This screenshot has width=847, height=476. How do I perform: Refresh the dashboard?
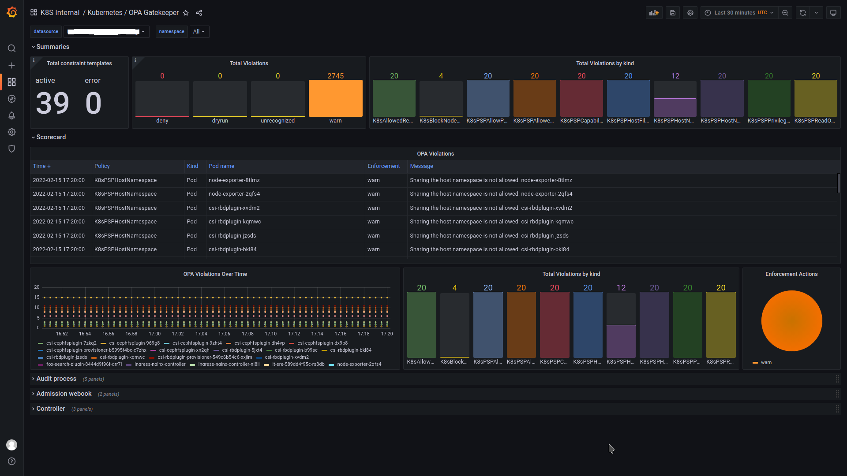(x=802, y=13)
